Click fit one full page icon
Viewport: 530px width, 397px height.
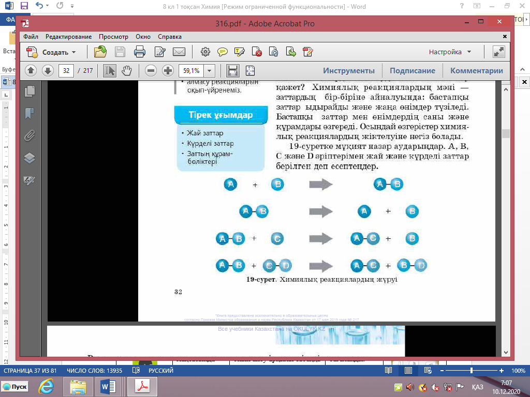250,70
